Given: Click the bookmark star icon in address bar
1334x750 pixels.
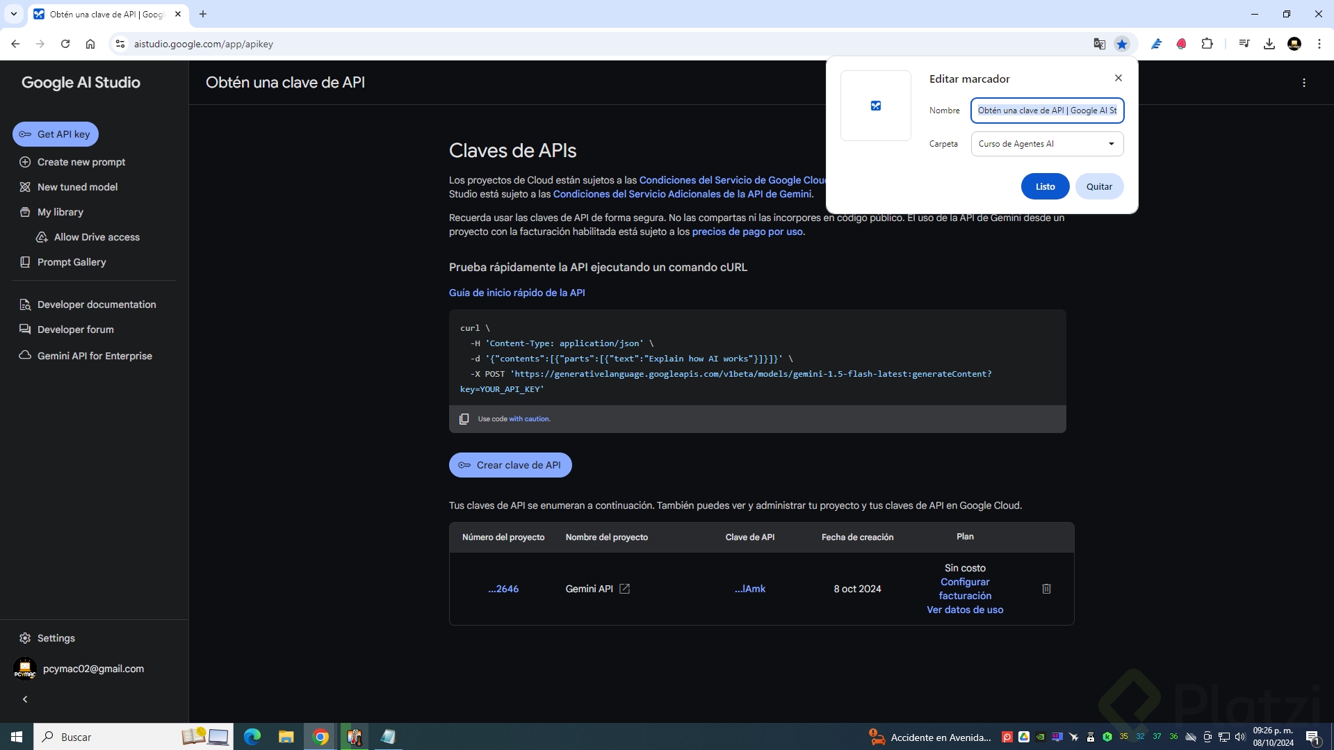Looking at the screenshot, I should click(x=1122, y=44).
